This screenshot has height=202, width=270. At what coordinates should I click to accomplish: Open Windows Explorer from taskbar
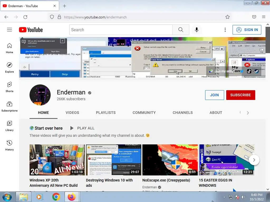click(23, 197)
